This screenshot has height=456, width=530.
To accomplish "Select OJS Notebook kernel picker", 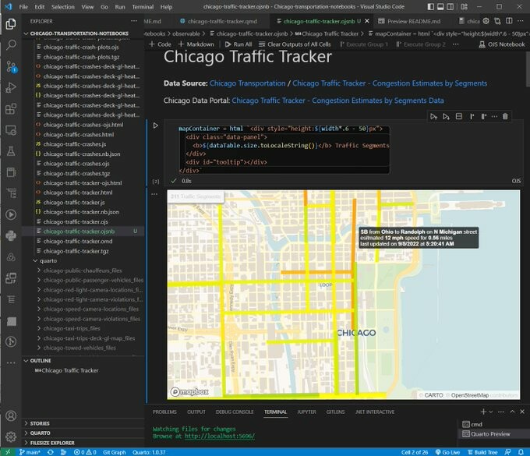I will 502,44.
